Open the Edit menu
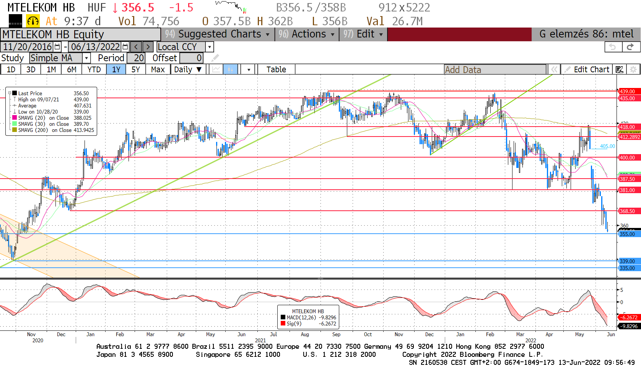The height and width of the screenshot is (379, 641). pyautogui.click(x=363, y=34)
